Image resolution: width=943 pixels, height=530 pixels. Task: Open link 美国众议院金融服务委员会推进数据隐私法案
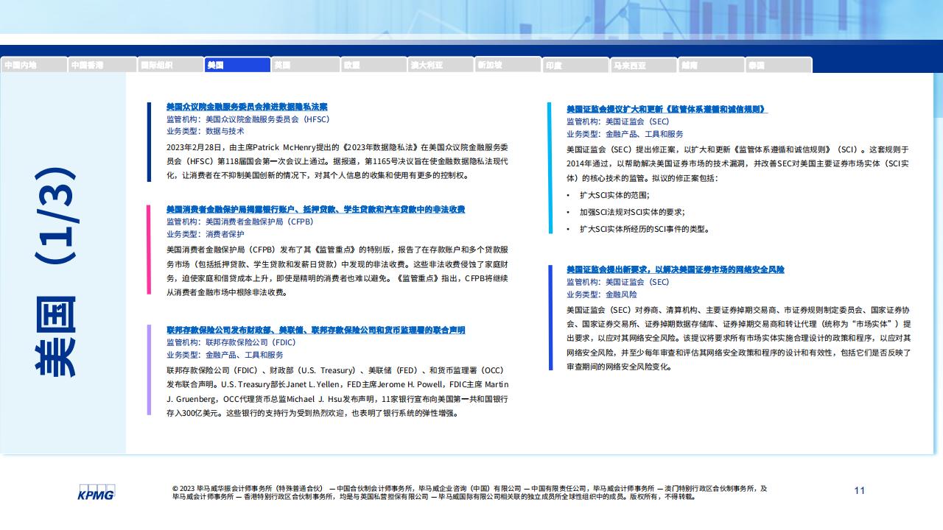pos(247,107)
